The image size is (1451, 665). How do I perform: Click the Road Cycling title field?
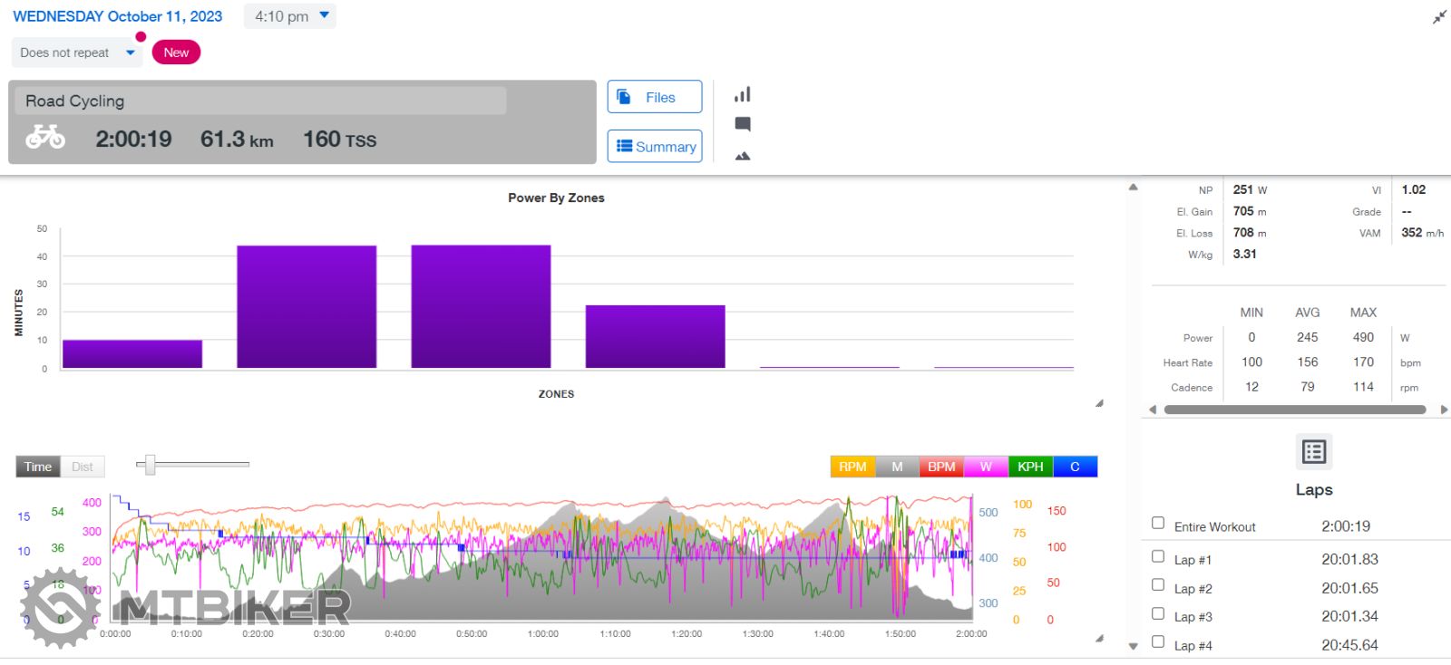(260, 101)
